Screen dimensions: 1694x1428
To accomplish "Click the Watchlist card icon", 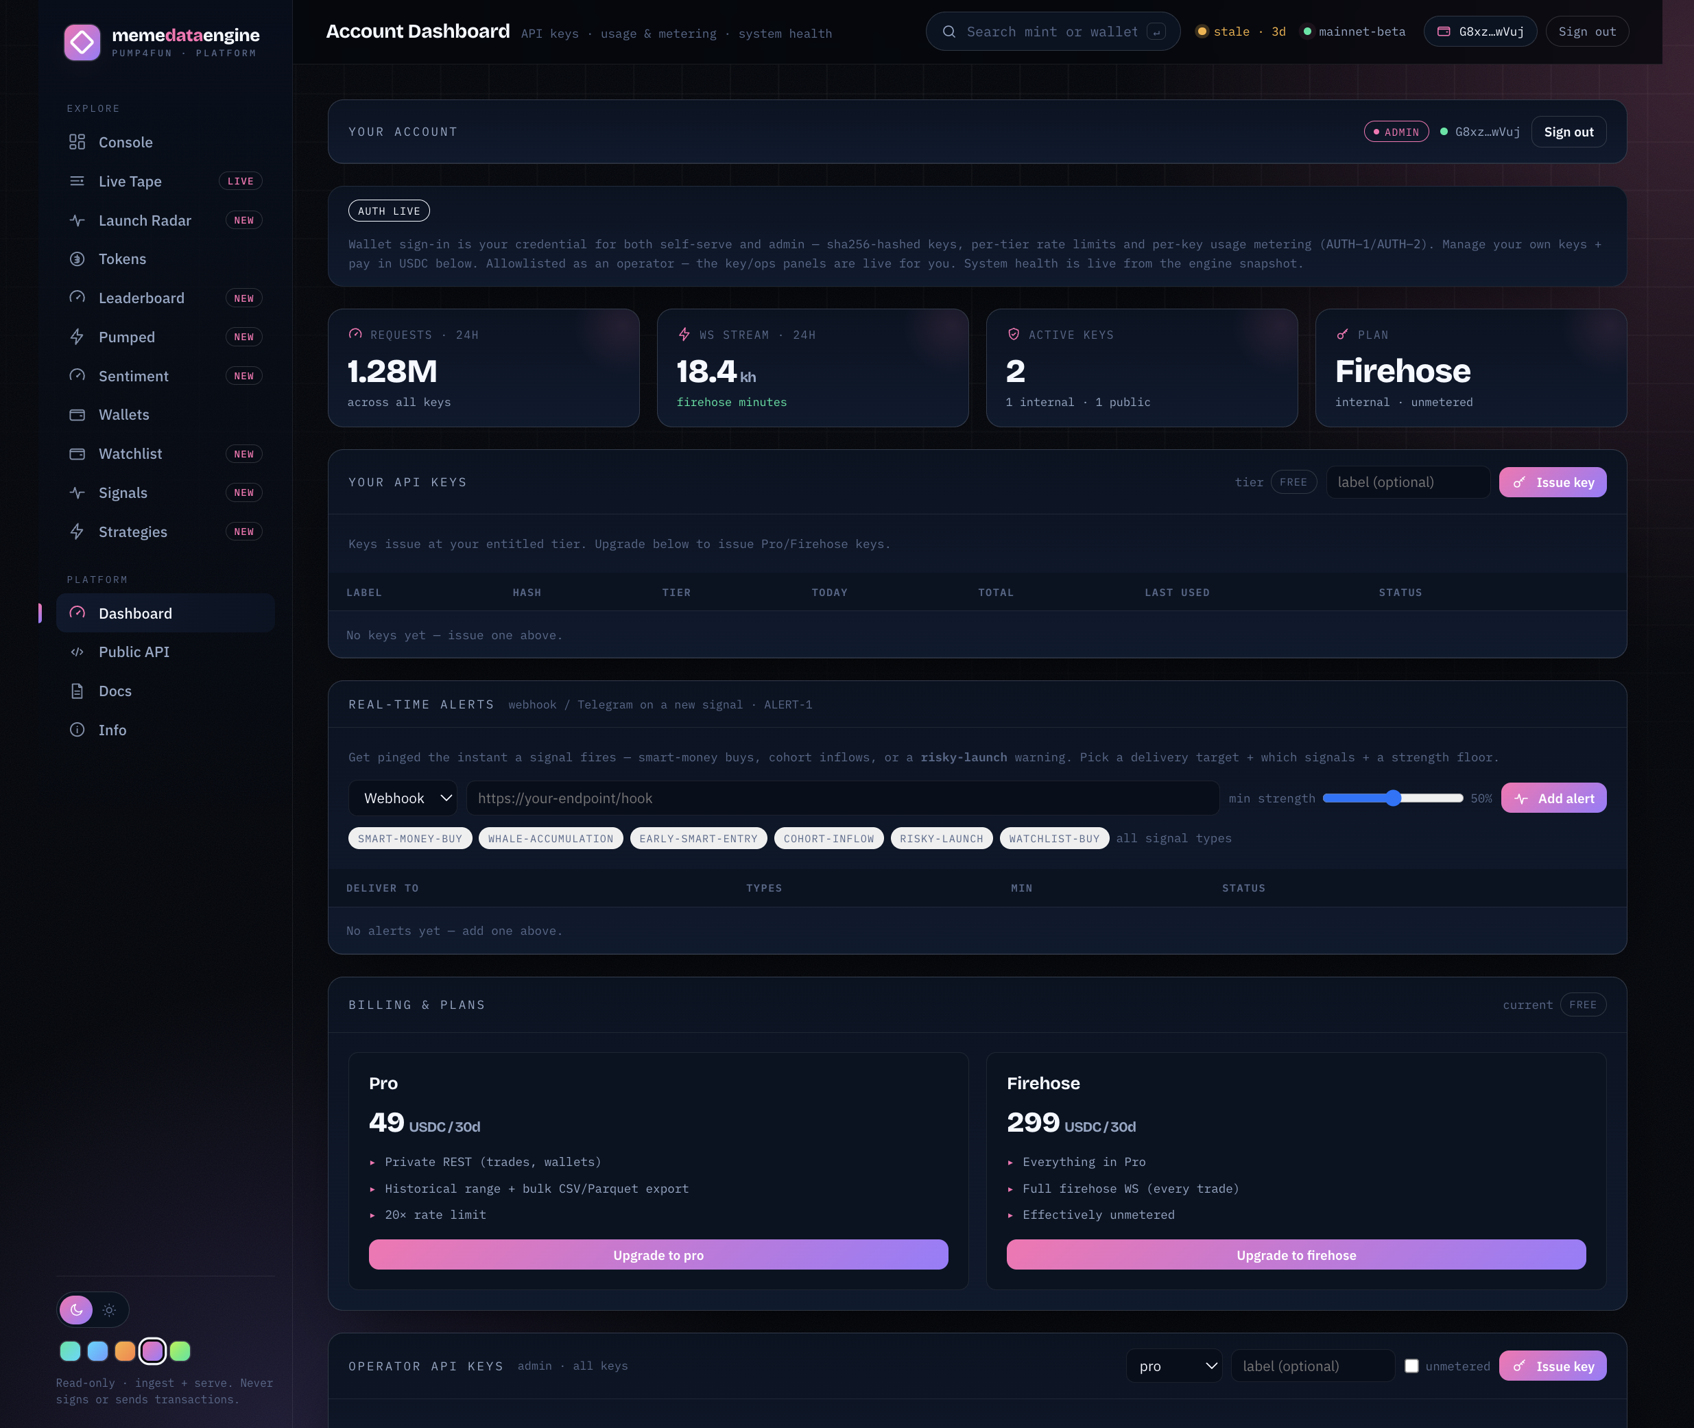I will (x=77, y=454).
